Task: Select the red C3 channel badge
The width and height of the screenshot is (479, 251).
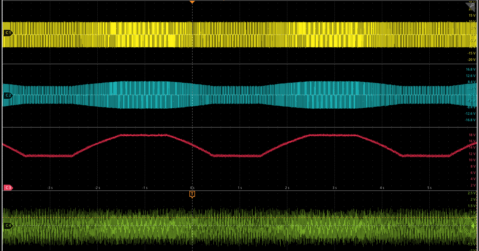Action: (x=8, y=188)
